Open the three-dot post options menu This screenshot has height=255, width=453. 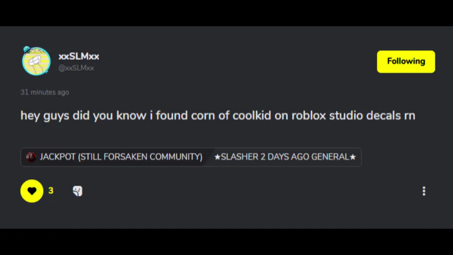click(424, 191)
